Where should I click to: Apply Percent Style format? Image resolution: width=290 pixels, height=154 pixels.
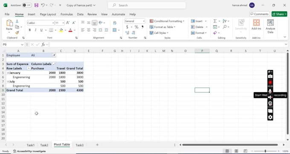click(136, 27)
